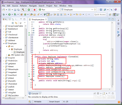Click the Save All disks icon
This screenshot has width=122, height=105.
[19, 10]
